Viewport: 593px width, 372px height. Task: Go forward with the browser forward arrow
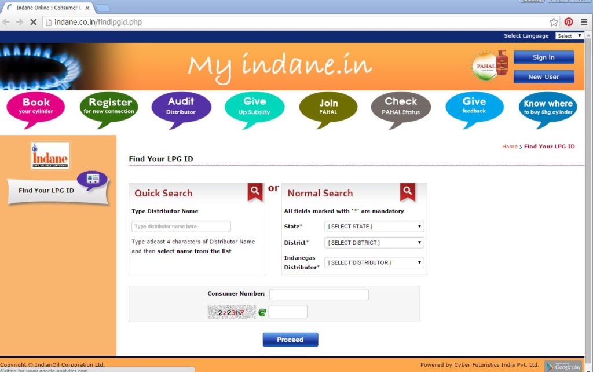point(20,22)
